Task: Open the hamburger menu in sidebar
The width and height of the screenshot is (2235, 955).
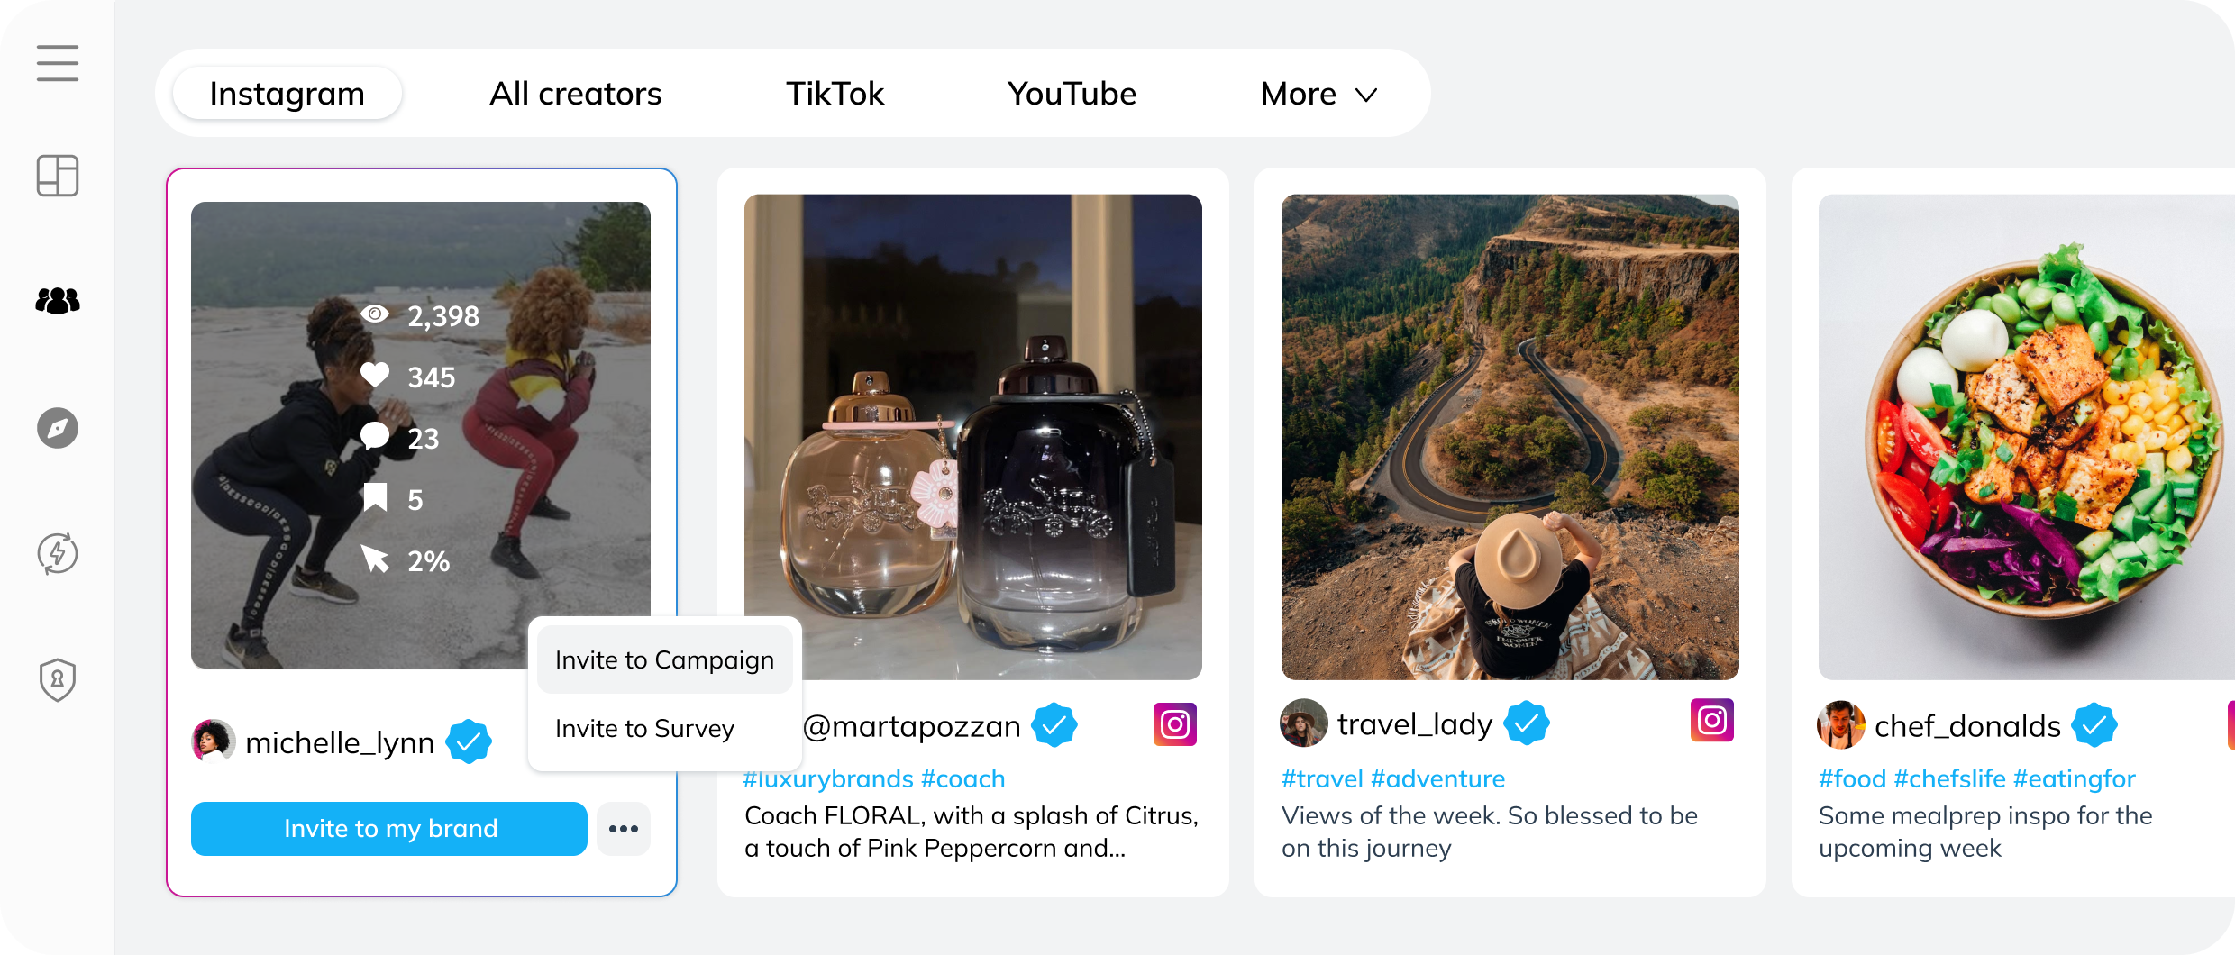Action: click(58, 63)
